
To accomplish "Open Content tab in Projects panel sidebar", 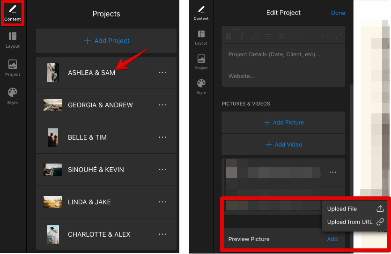I will [13, 13].
